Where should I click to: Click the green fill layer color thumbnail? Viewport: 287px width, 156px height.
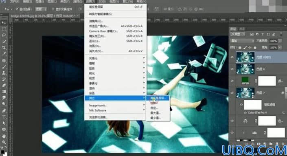[245, 80]
